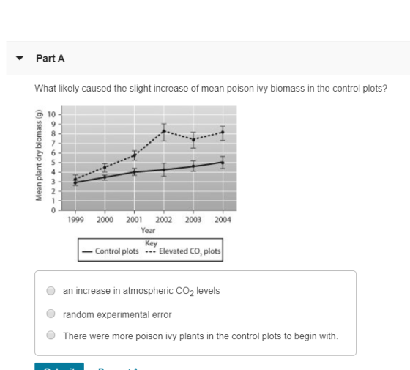Click the Control plots data point at 2000
The height and width of the screenshot is (370, 410).
pyautogui.click(x=105, y=177)
